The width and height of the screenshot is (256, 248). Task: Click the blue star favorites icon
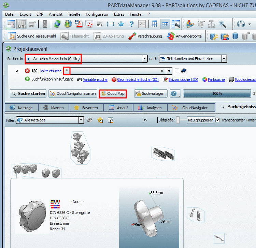(x=121, y=24)
